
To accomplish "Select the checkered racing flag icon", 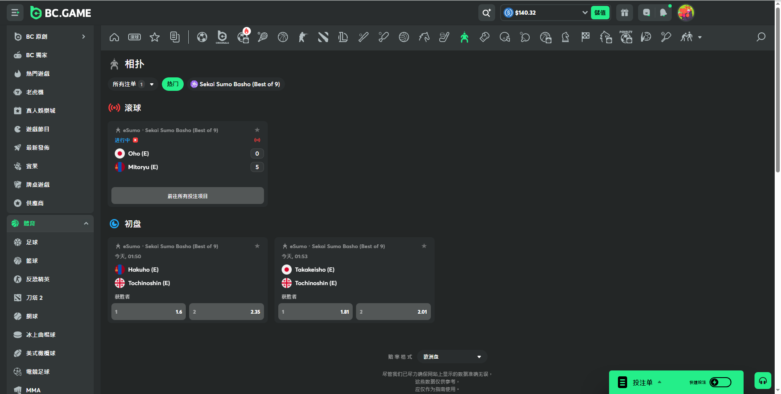I will pyautogui.click(x=586, y=37).
